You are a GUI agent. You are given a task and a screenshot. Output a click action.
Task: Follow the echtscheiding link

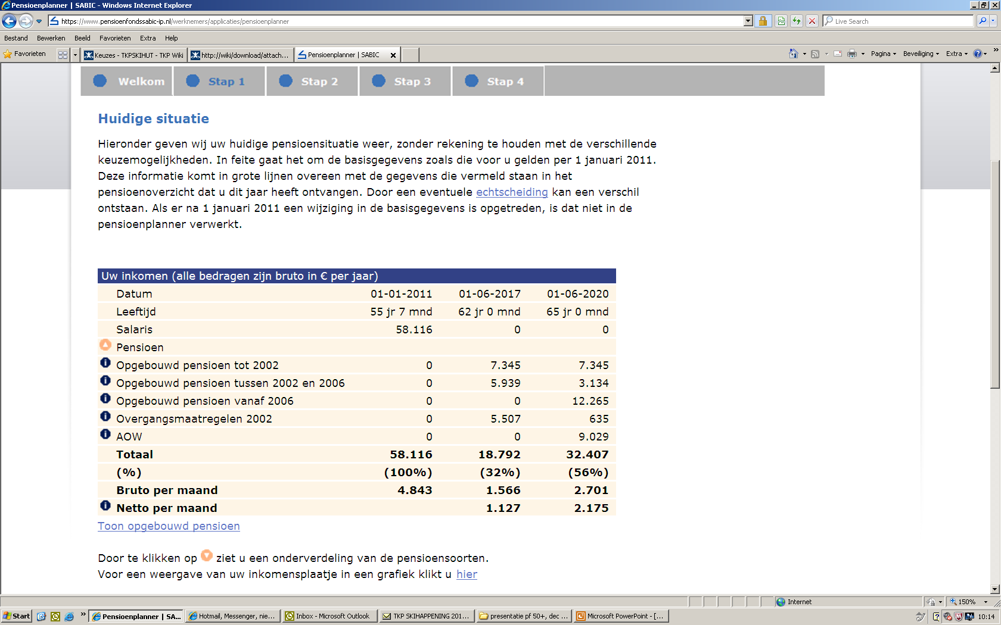pyautogui.click(x=512, y=192)
